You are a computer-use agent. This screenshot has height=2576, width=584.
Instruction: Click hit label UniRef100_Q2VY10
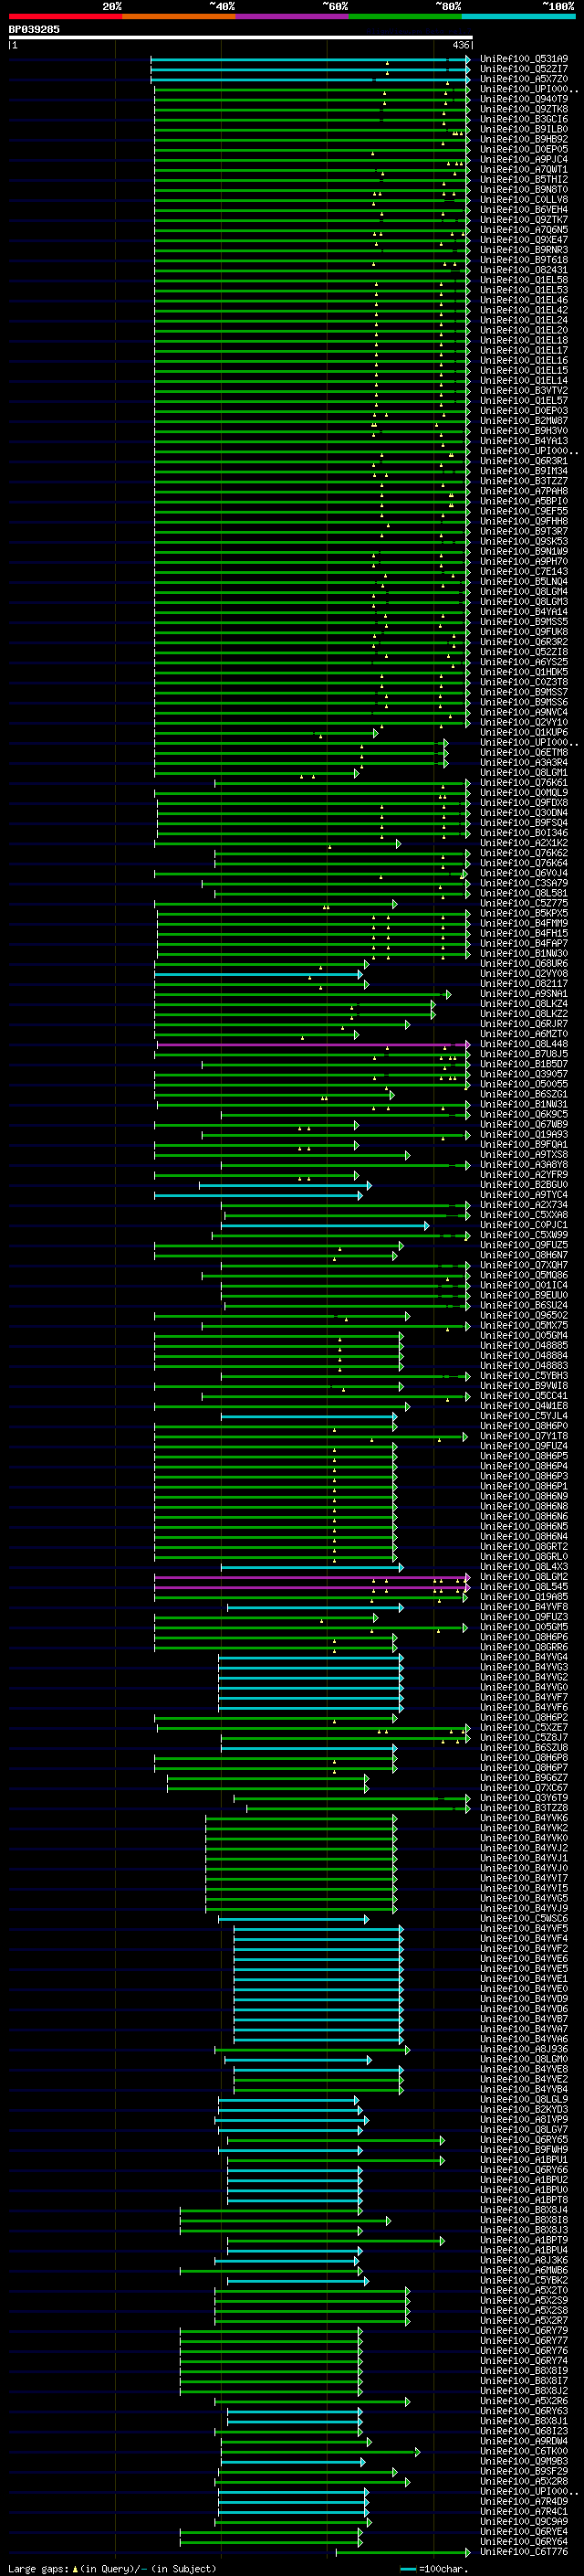(524, 722)
